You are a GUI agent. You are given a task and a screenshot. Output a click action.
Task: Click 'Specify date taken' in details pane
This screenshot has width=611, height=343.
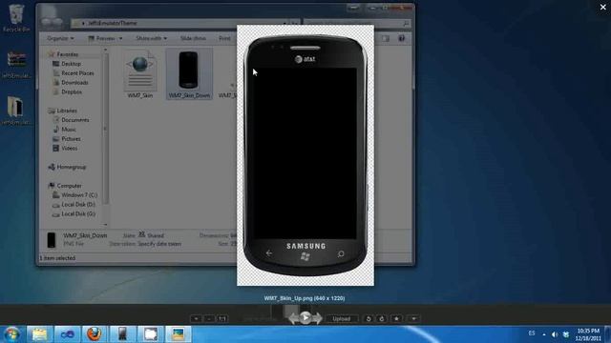tap(159, 244)
